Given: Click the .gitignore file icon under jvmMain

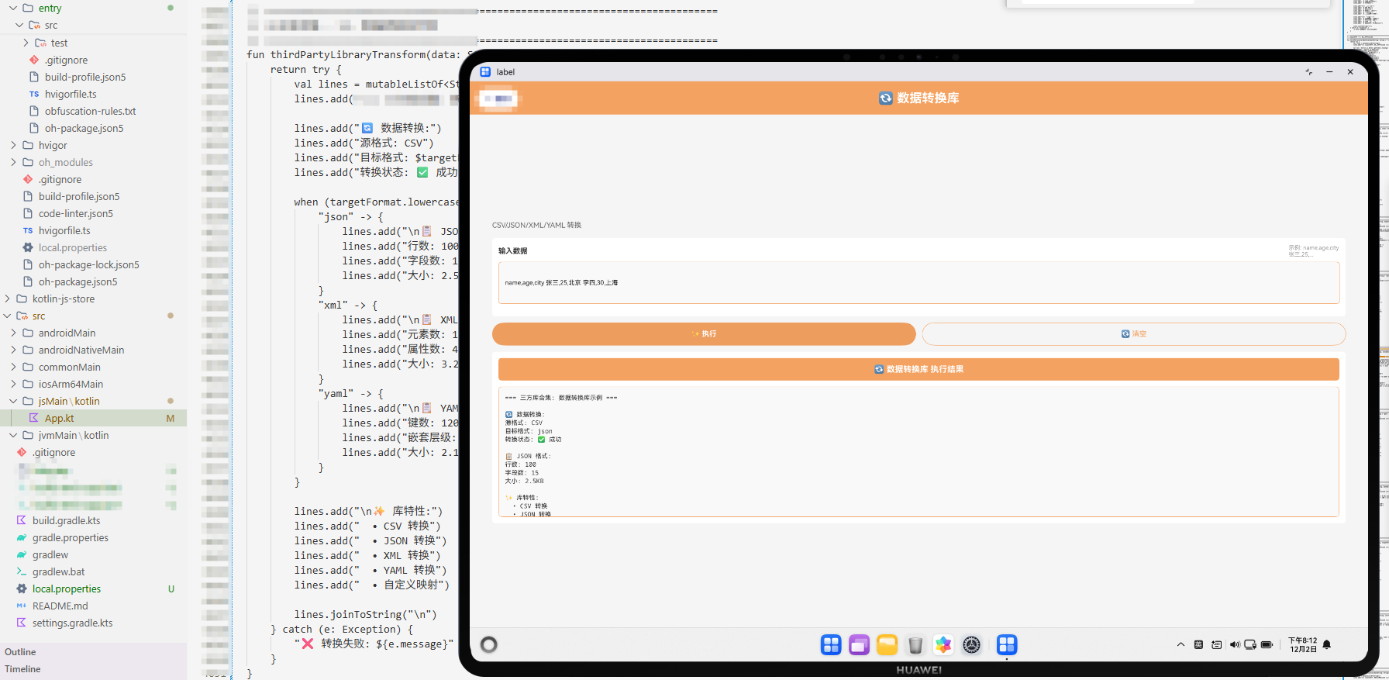Looking at the screenshot, I should [22, 452].
